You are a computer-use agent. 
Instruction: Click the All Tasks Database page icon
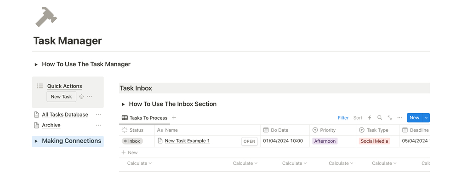[36, 115]
